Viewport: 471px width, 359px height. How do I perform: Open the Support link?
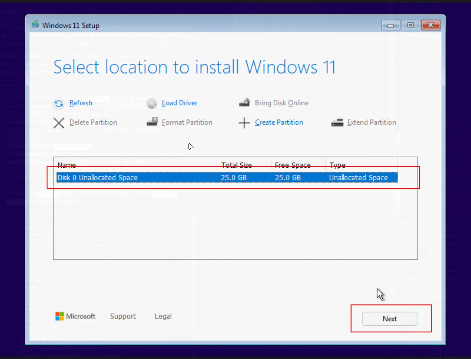[x=123, y=316]
